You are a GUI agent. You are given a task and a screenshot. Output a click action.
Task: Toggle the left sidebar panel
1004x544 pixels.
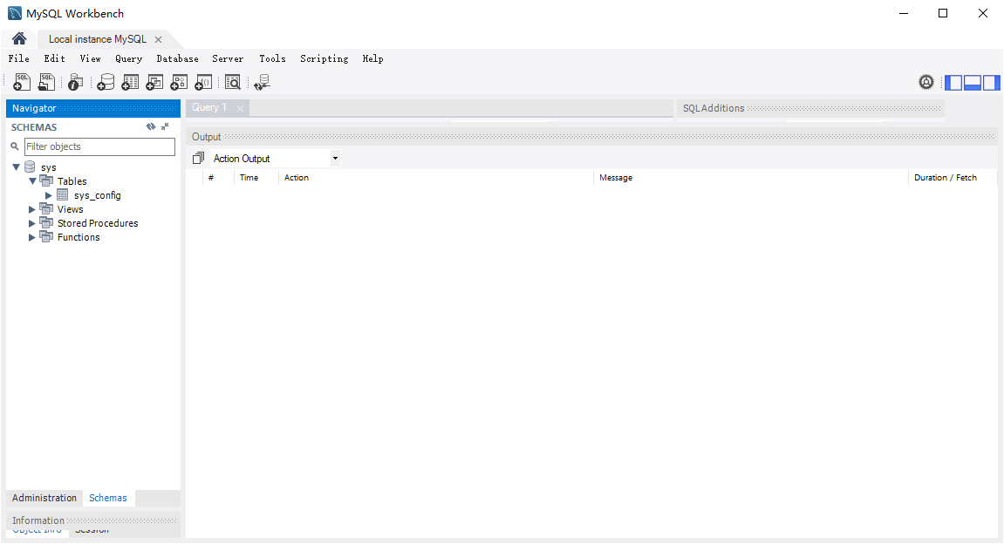pyautogui.click(x=953, y=82)
